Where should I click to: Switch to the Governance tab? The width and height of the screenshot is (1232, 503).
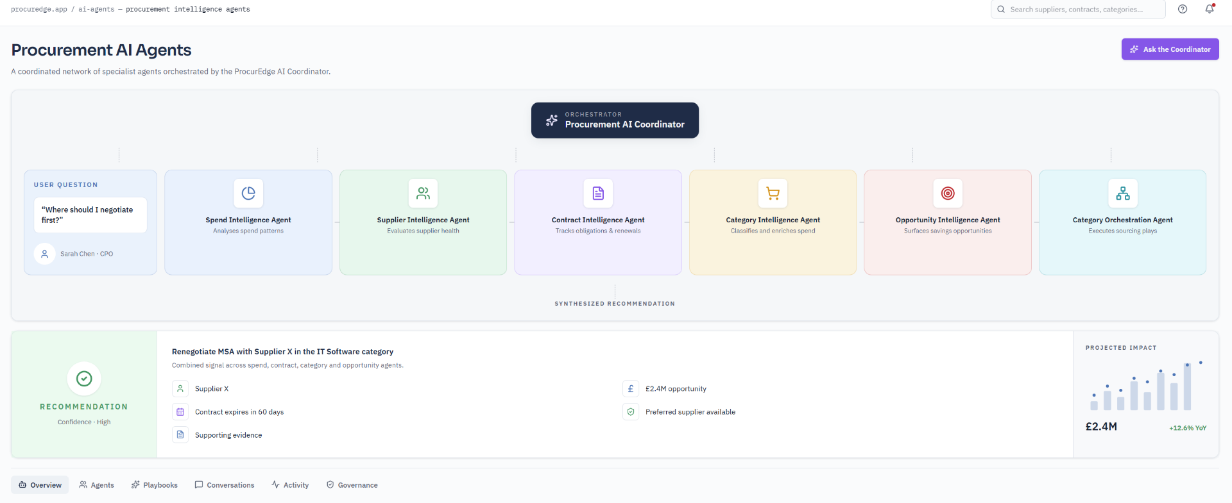coord(352,484)
